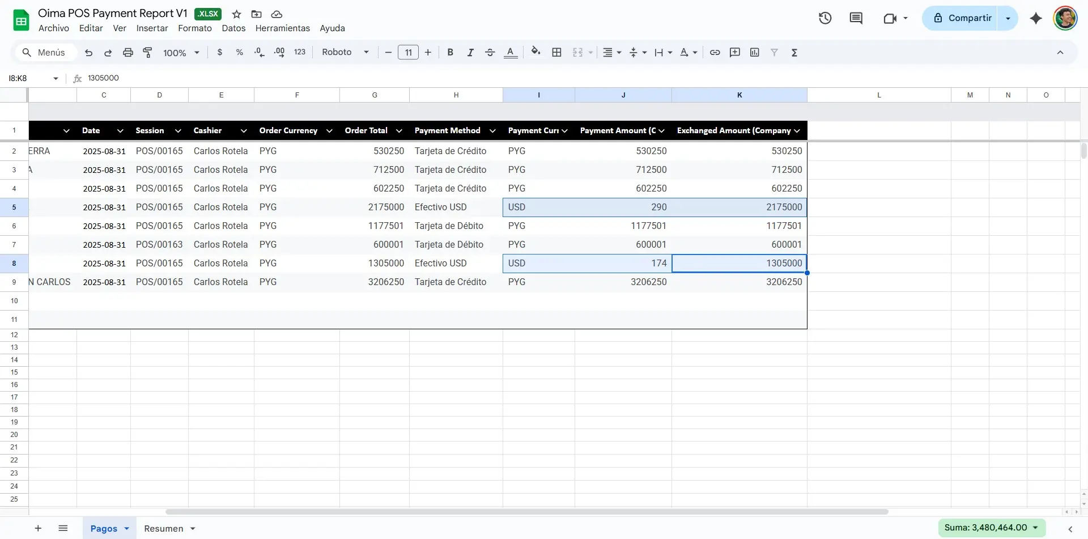Open Herramientas menu

[x=283, y=28]
